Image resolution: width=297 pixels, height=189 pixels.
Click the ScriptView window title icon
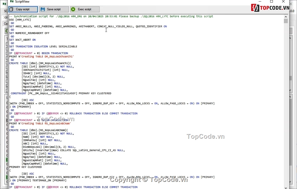click(x=12, y=2)
